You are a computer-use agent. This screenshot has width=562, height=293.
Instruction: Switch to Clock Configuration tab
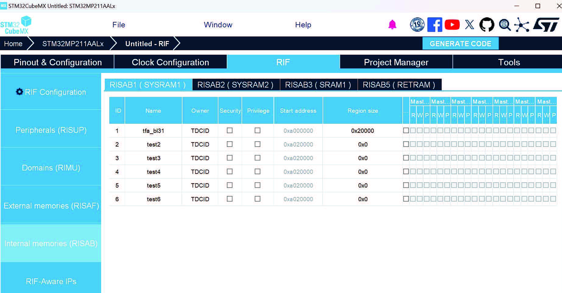(x=170, y=62)
